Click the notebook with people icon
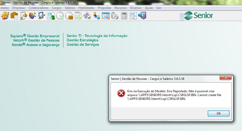242x131 pixels. tap(5, 16)
